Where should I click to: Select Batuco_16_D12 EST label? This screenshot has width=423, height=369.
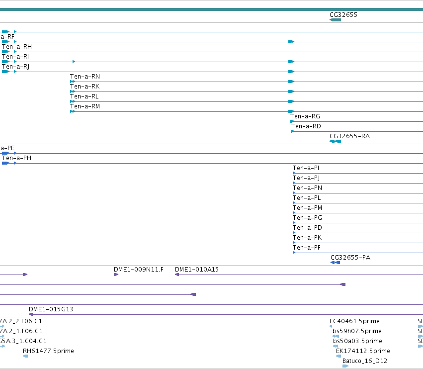click(x=365, y=361)
